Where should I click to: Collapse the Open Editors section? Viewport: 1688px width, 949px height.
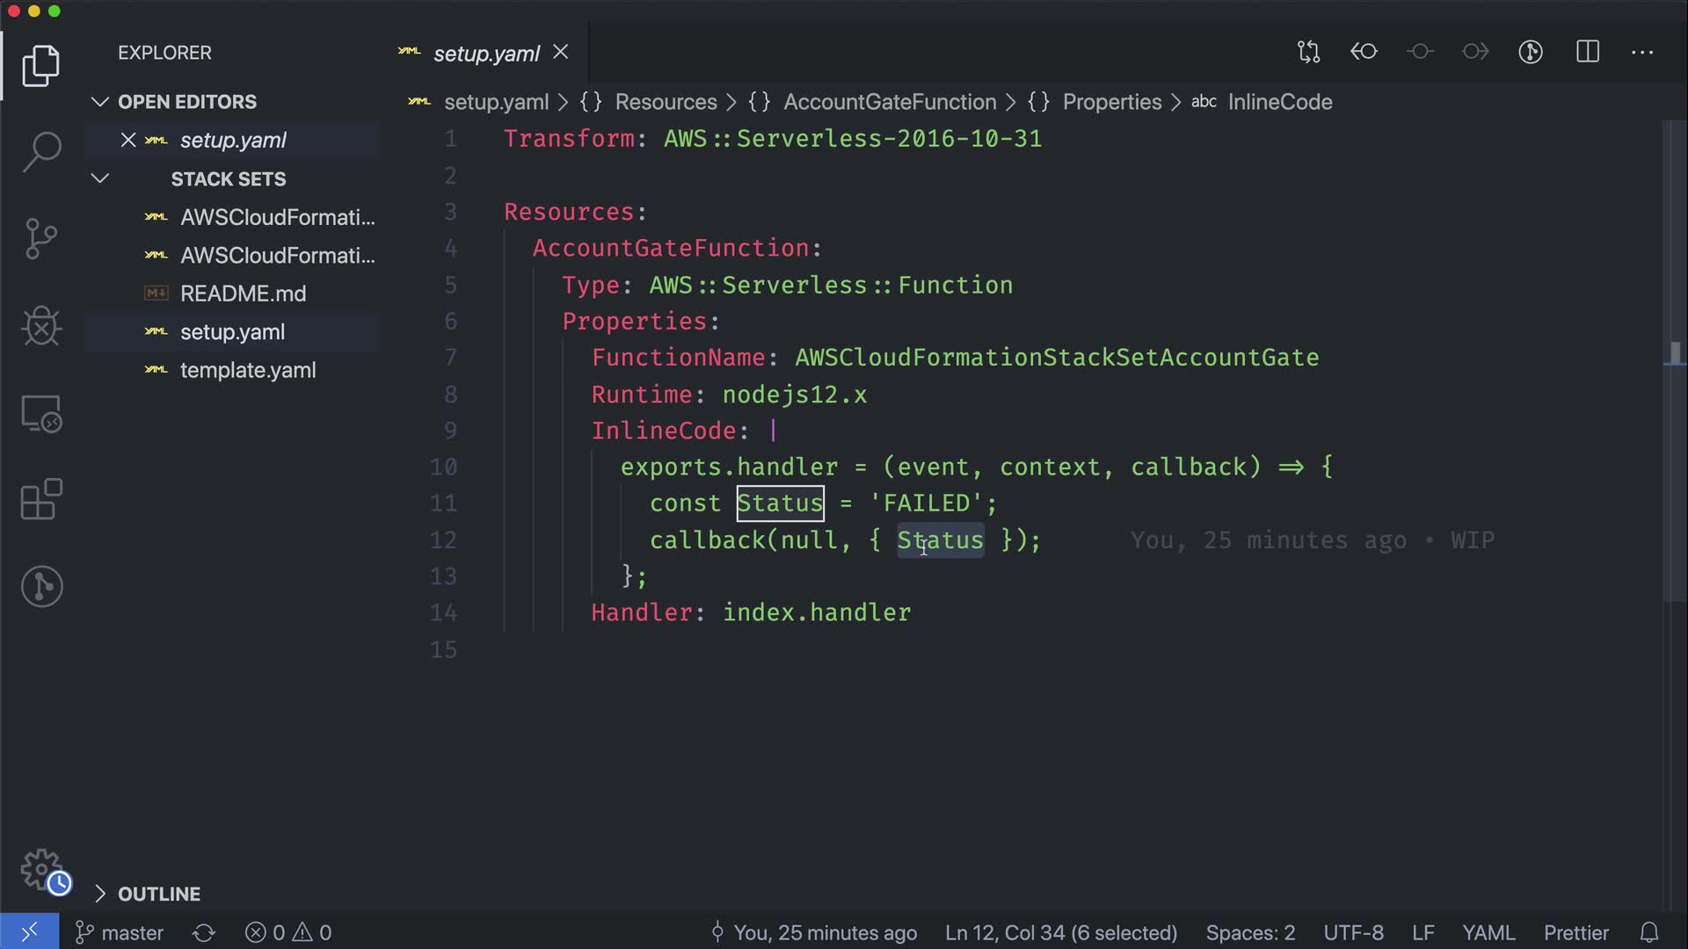pos(100,102)
